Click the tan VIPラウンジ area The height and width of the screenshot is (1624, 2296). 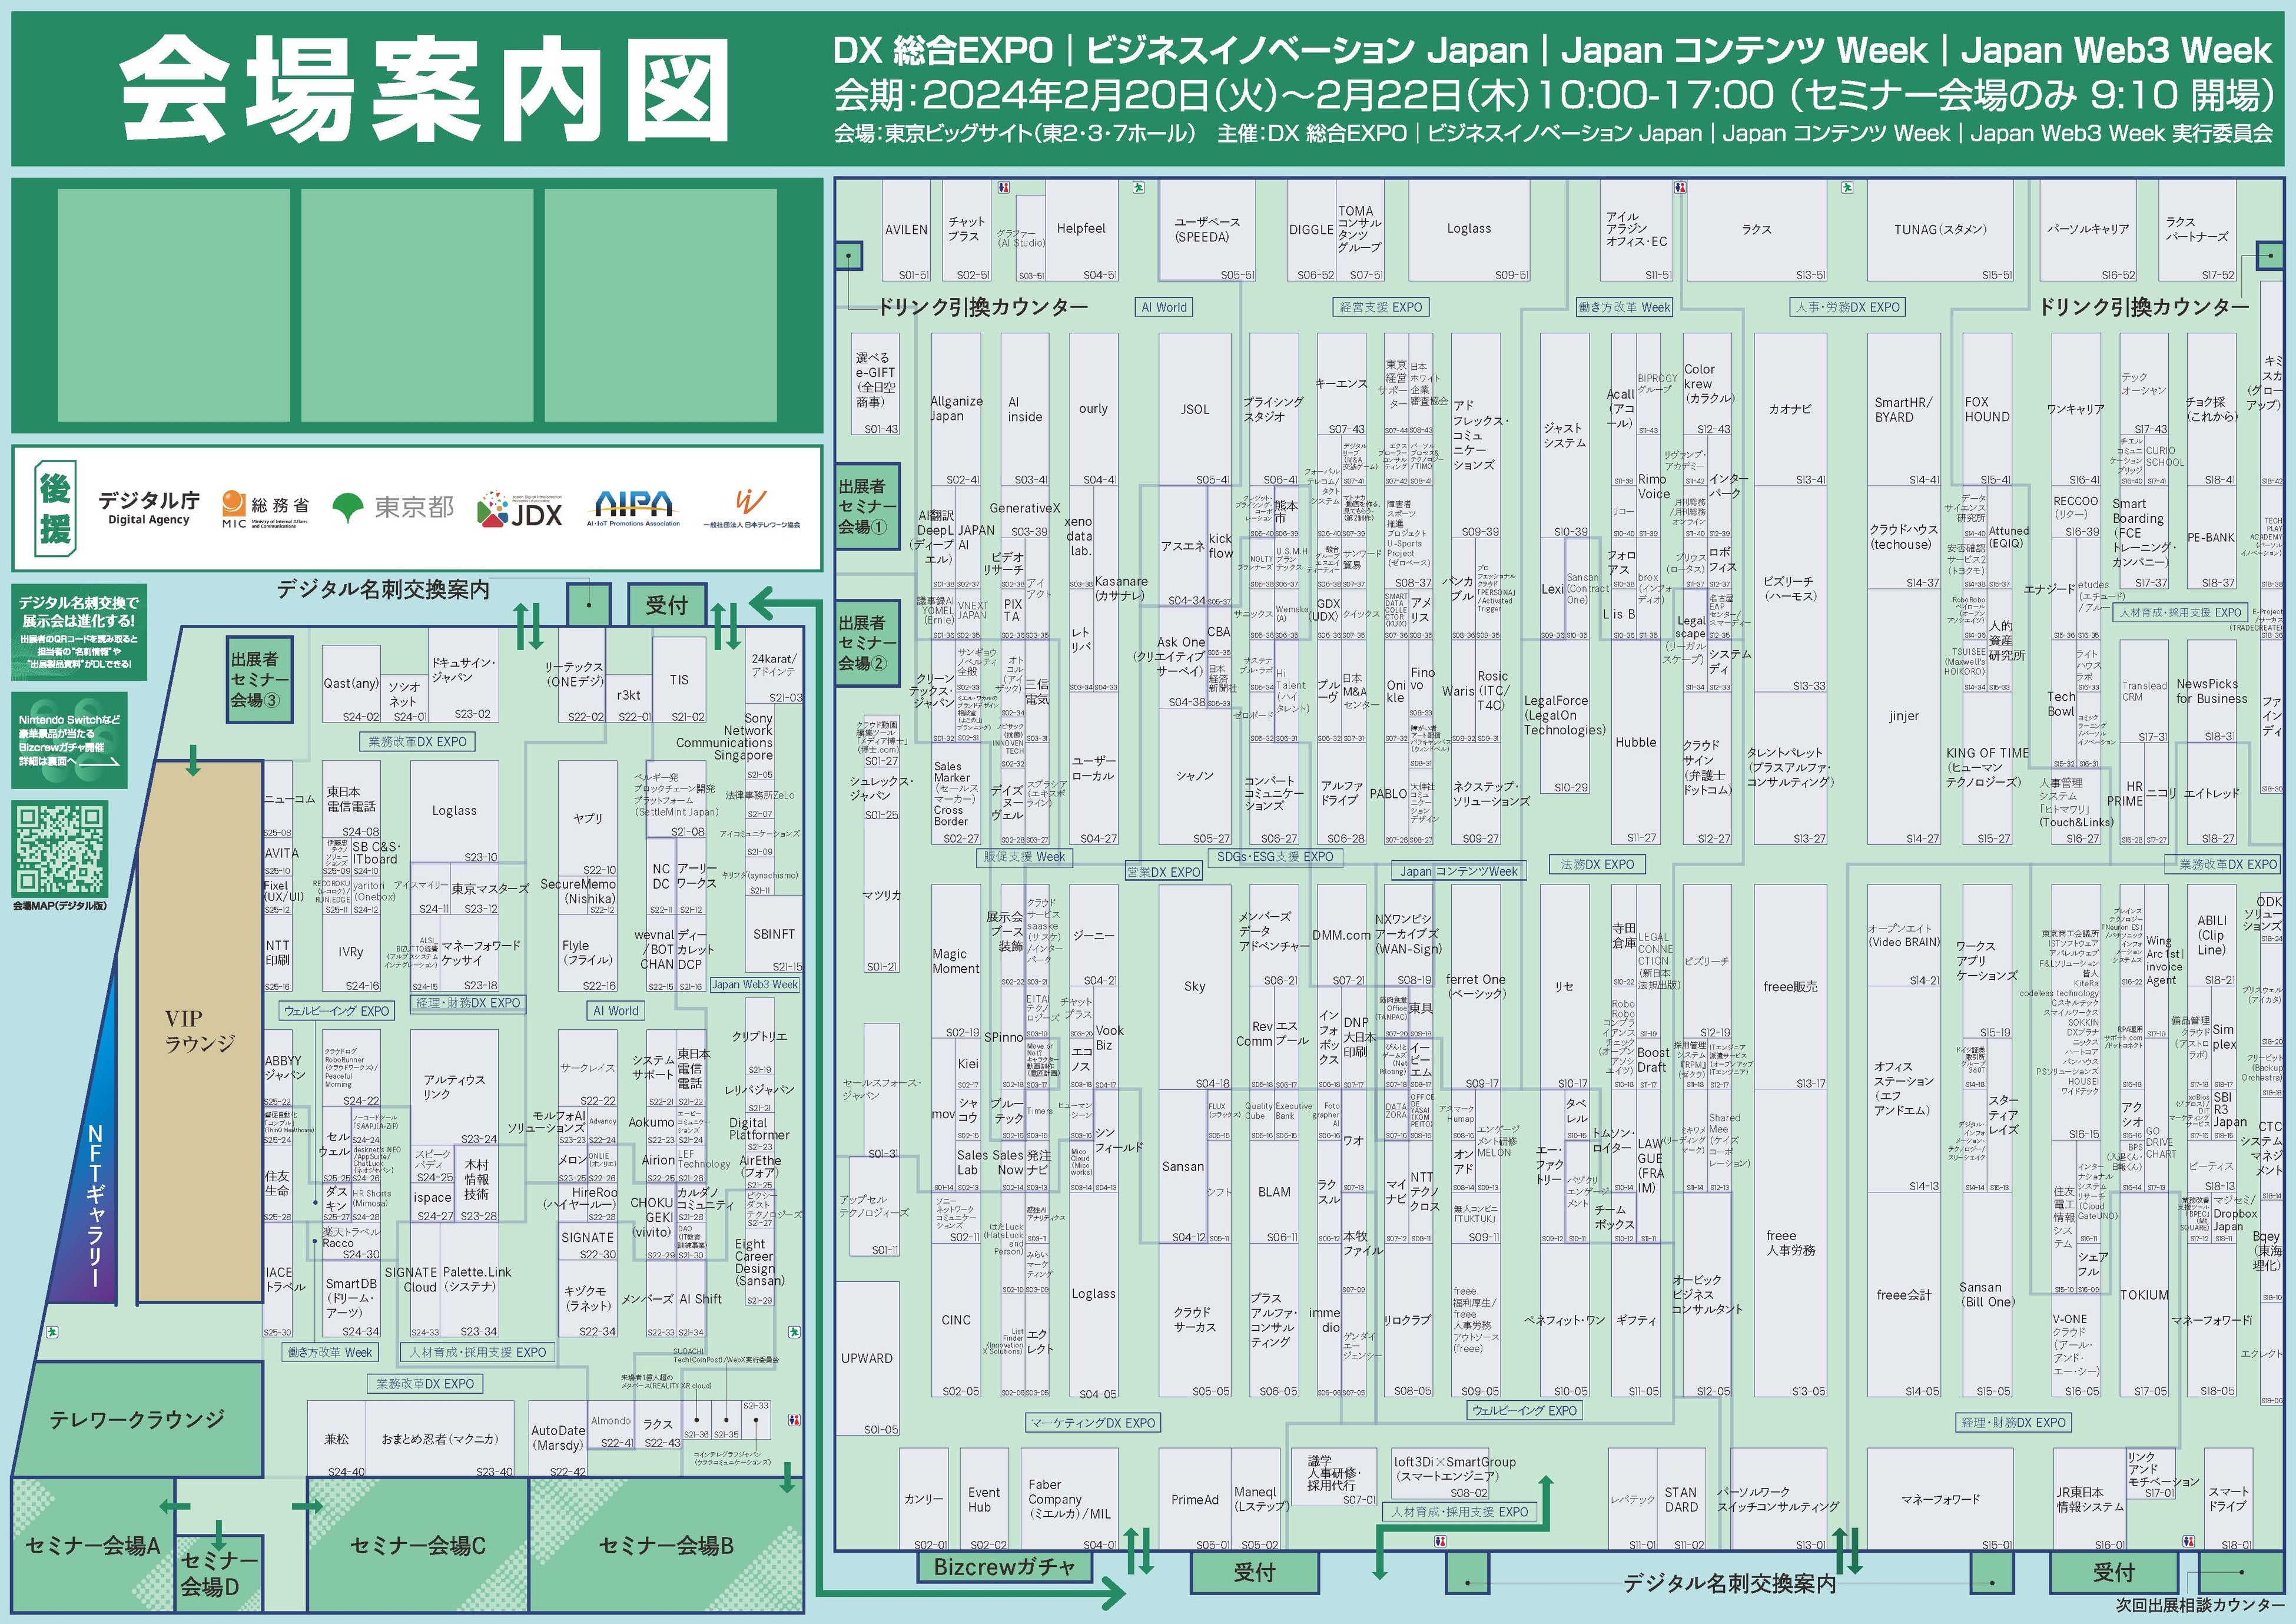200,1030
